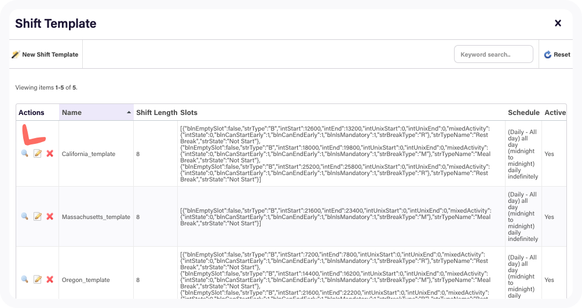
Task: Focus the Keyword search field
Action: pos(493,54)
